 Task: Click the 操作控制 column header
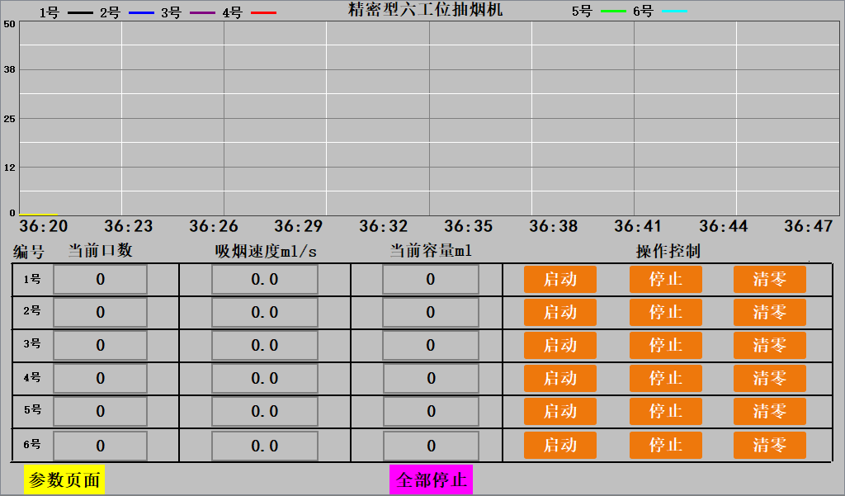[x=668, y=251]
